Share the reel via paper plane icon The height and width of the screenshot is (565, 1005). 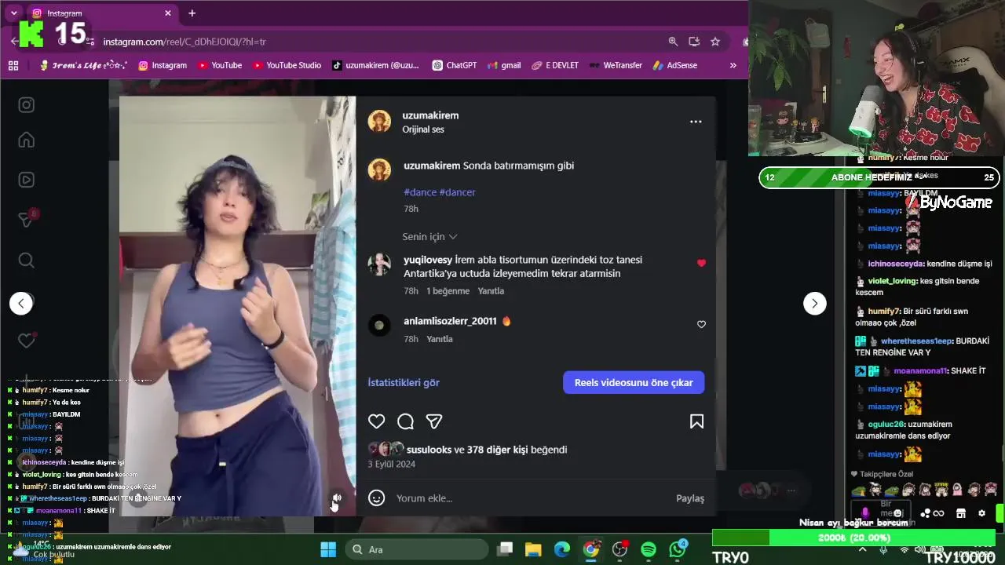(x=434, y=421)
